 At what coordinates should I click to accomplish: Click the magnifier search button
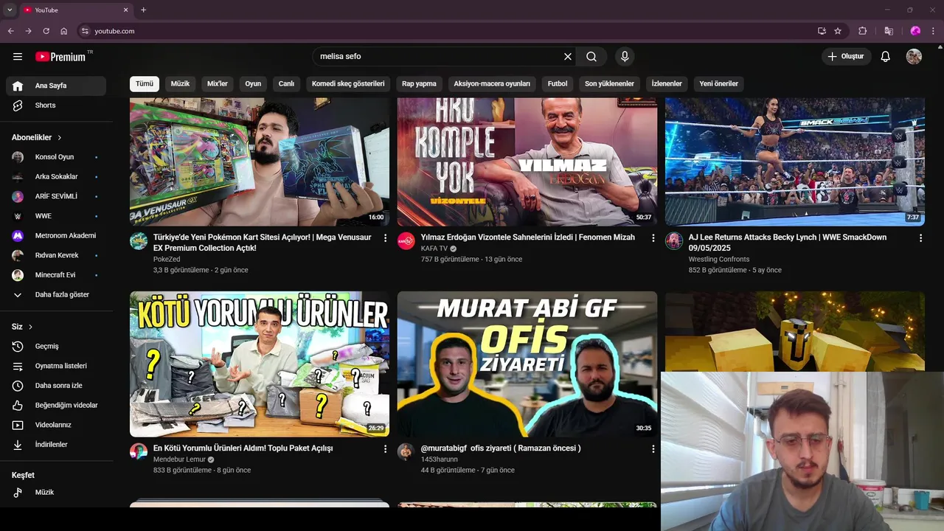click(591, 57)
